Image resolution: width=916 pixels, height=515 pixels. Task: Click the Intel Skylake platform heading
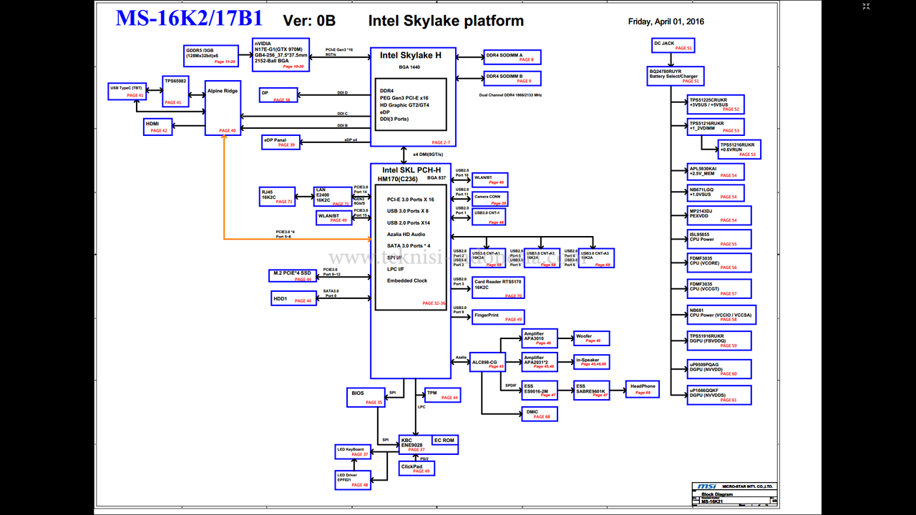coord(446,21)
